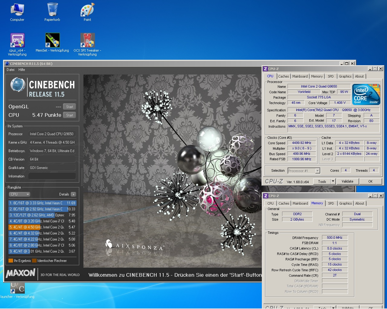Screen dimensions: 387x309
Task: Open the cpuz_x64 shortcut on desktop
Action: click(17, 44)
